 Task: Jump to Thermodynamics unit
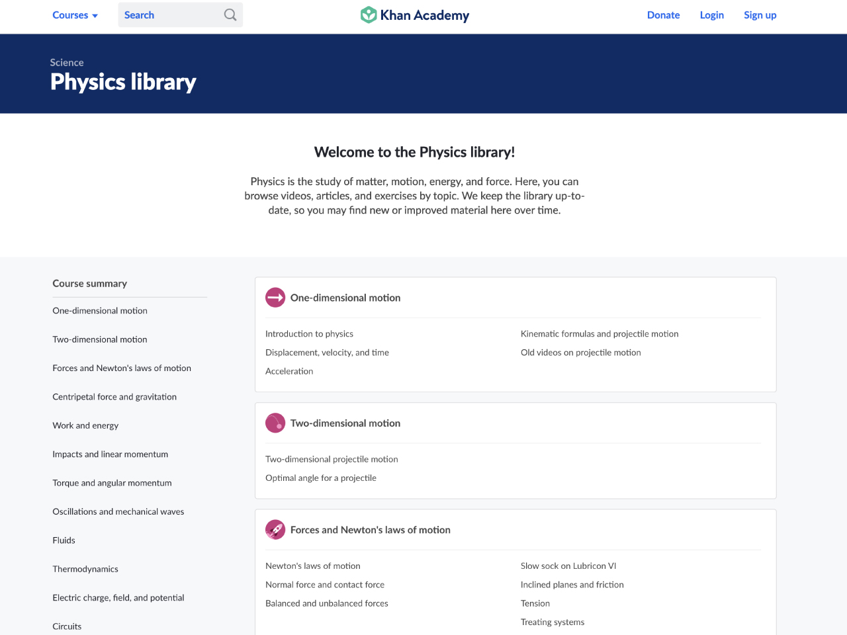coord(85,569)
